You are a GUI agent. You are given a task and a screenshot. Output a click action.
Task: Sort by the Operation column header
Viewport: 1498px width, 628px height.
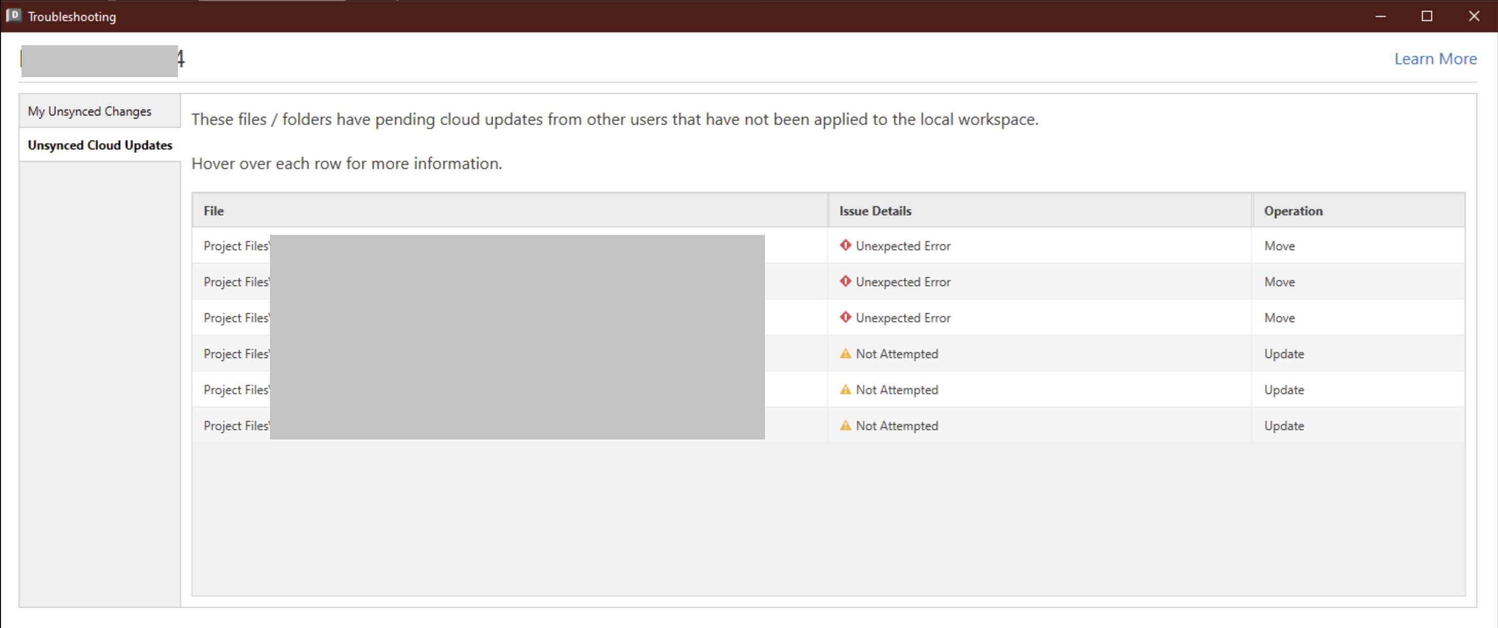[1293, 210]
